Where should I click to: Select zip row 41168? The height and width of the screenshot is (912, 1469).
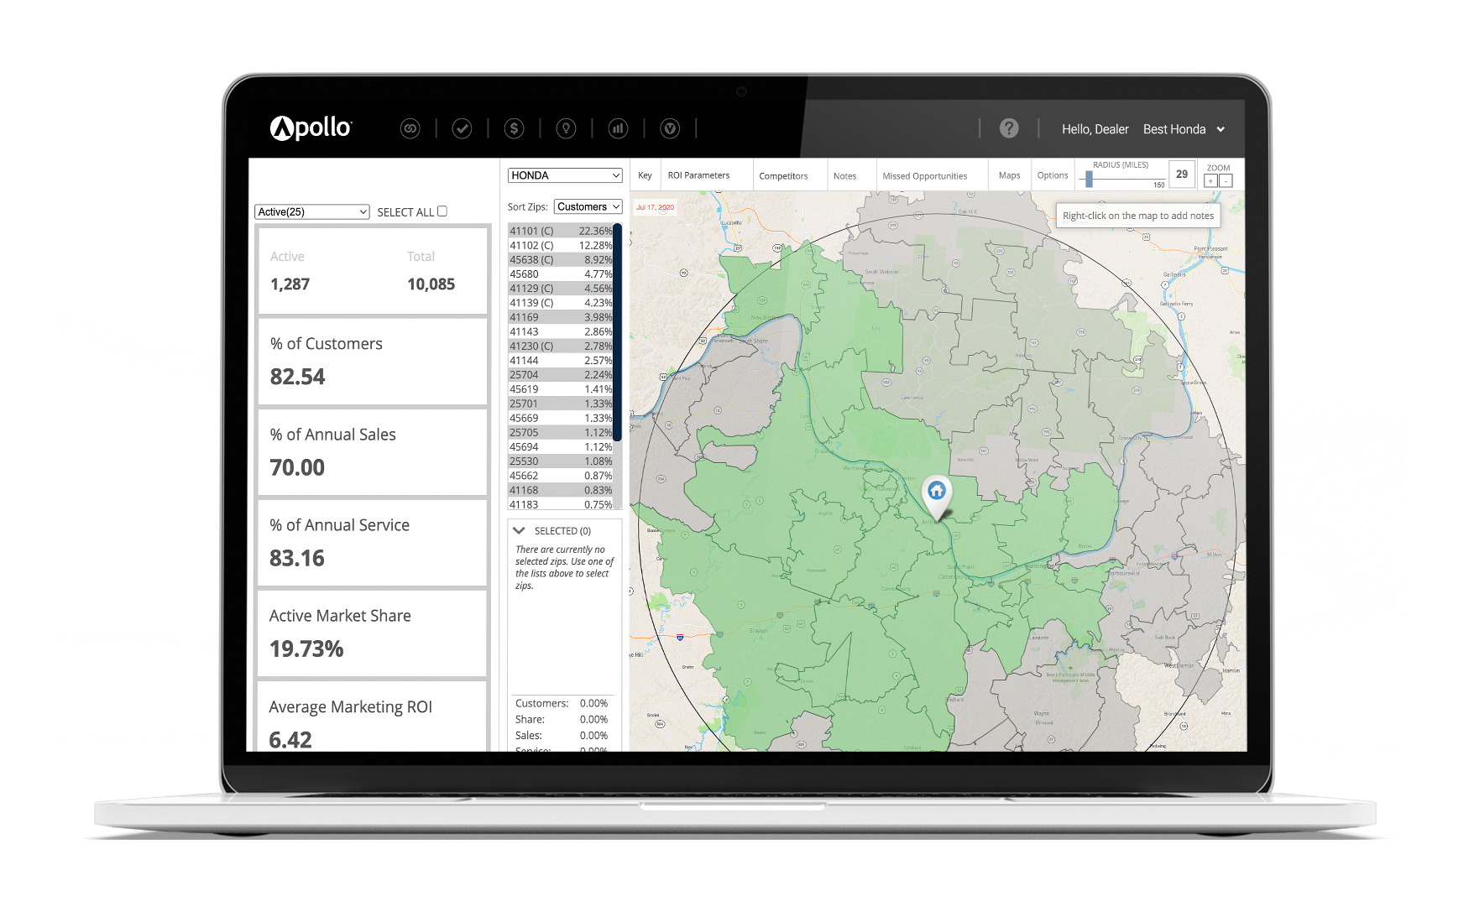point(561,489)
